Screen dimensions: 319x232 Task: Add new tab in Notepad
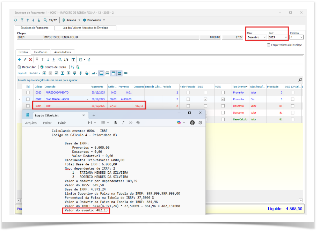(94, 115)
